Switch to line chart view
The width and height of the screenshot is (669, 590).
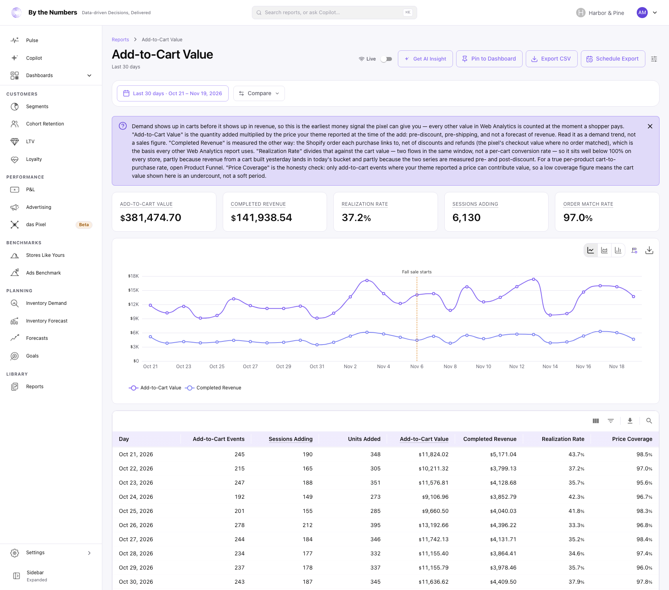[x=591, y=250]
